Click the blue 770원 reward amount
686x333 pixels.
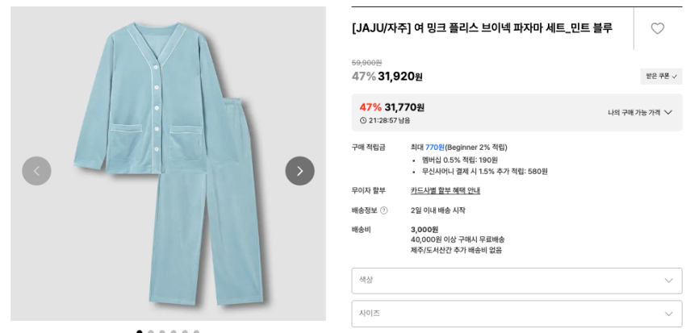pos(434,147)
